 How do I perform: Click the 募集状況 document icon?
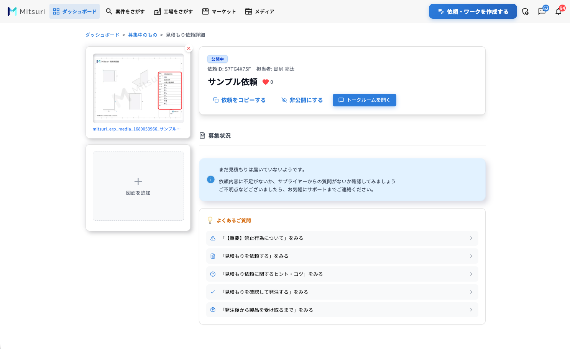coord(202,135)
